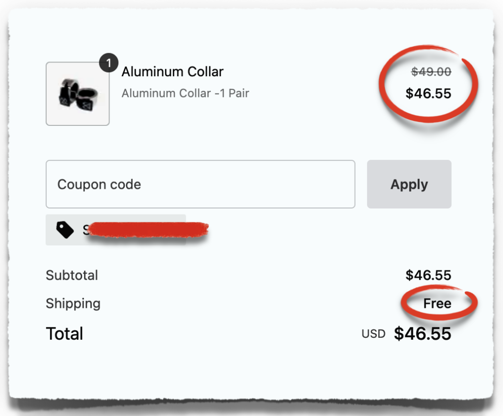Image resolution: width=503 pixels, height=416 pixels.
Task: Click the Subtotal label
Action: 72,275
